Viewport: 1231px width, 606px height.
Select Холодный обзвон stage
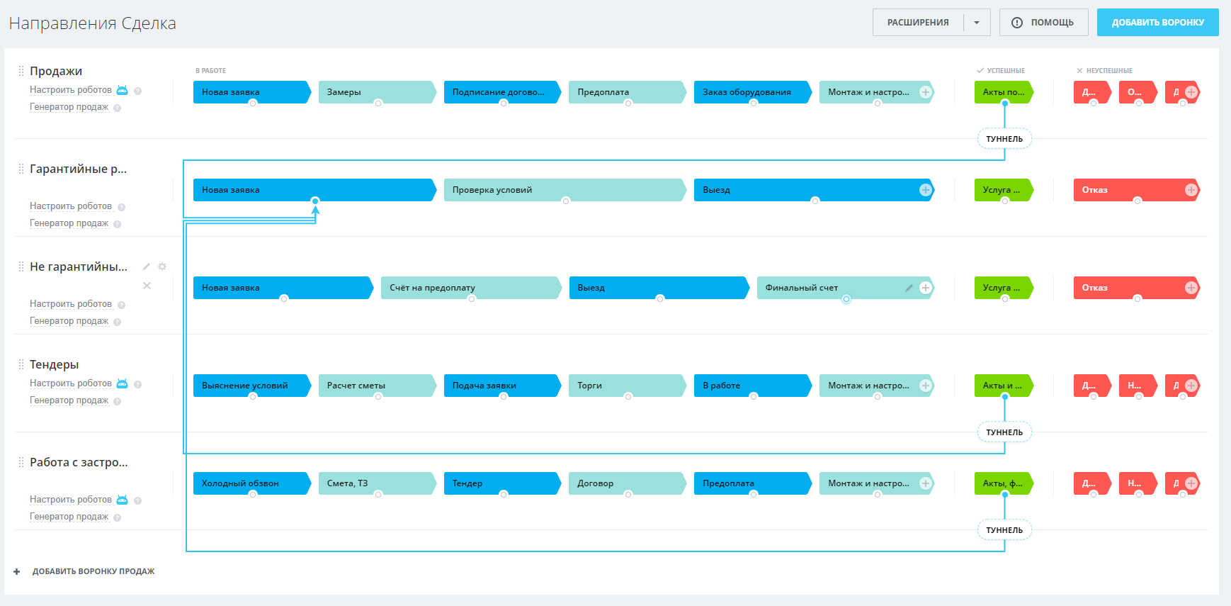(248, 483)
